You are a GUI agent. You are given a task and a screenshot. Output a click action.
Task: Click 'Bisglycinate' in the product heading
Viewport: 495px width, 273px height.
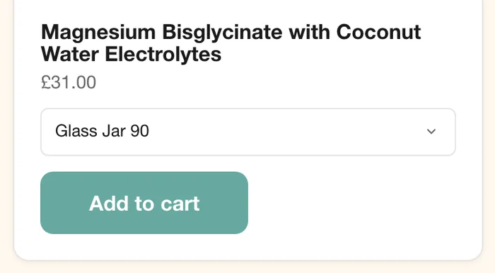tap(222, 33)
